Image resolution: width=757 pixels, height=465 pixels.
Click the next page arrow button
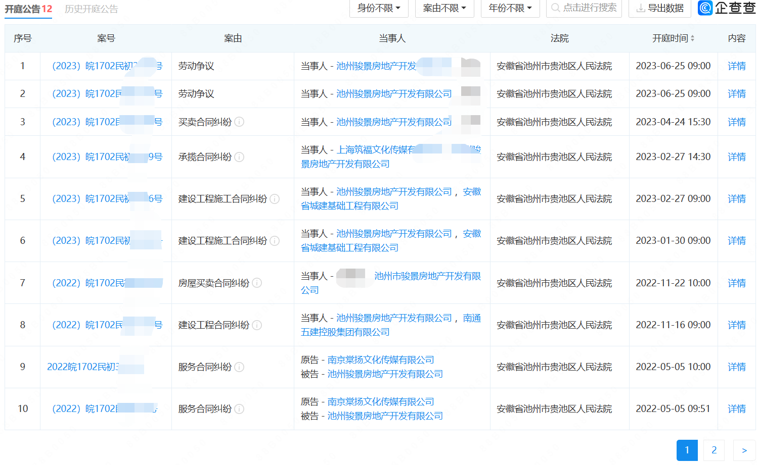point(744,450)
